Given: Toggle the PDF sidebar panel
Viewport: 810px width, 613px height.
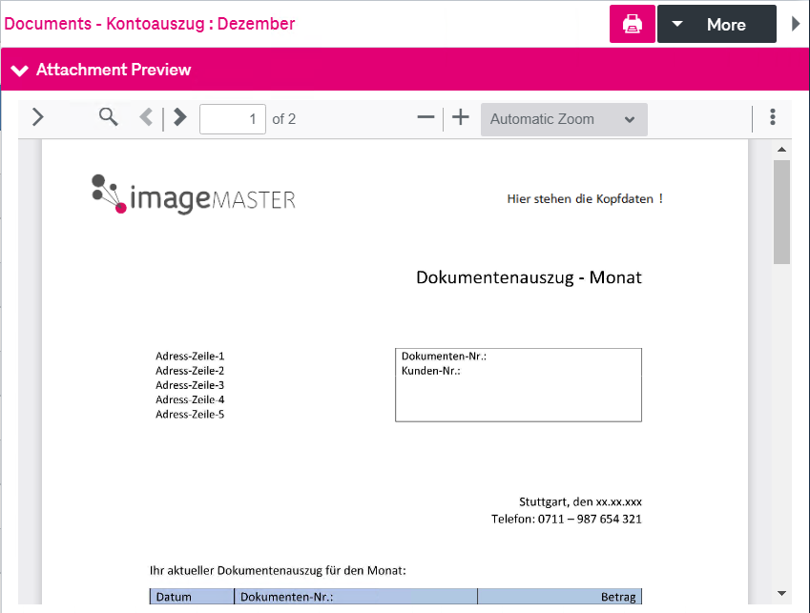Looking at the screenshot, I should (x=37, y=117).
